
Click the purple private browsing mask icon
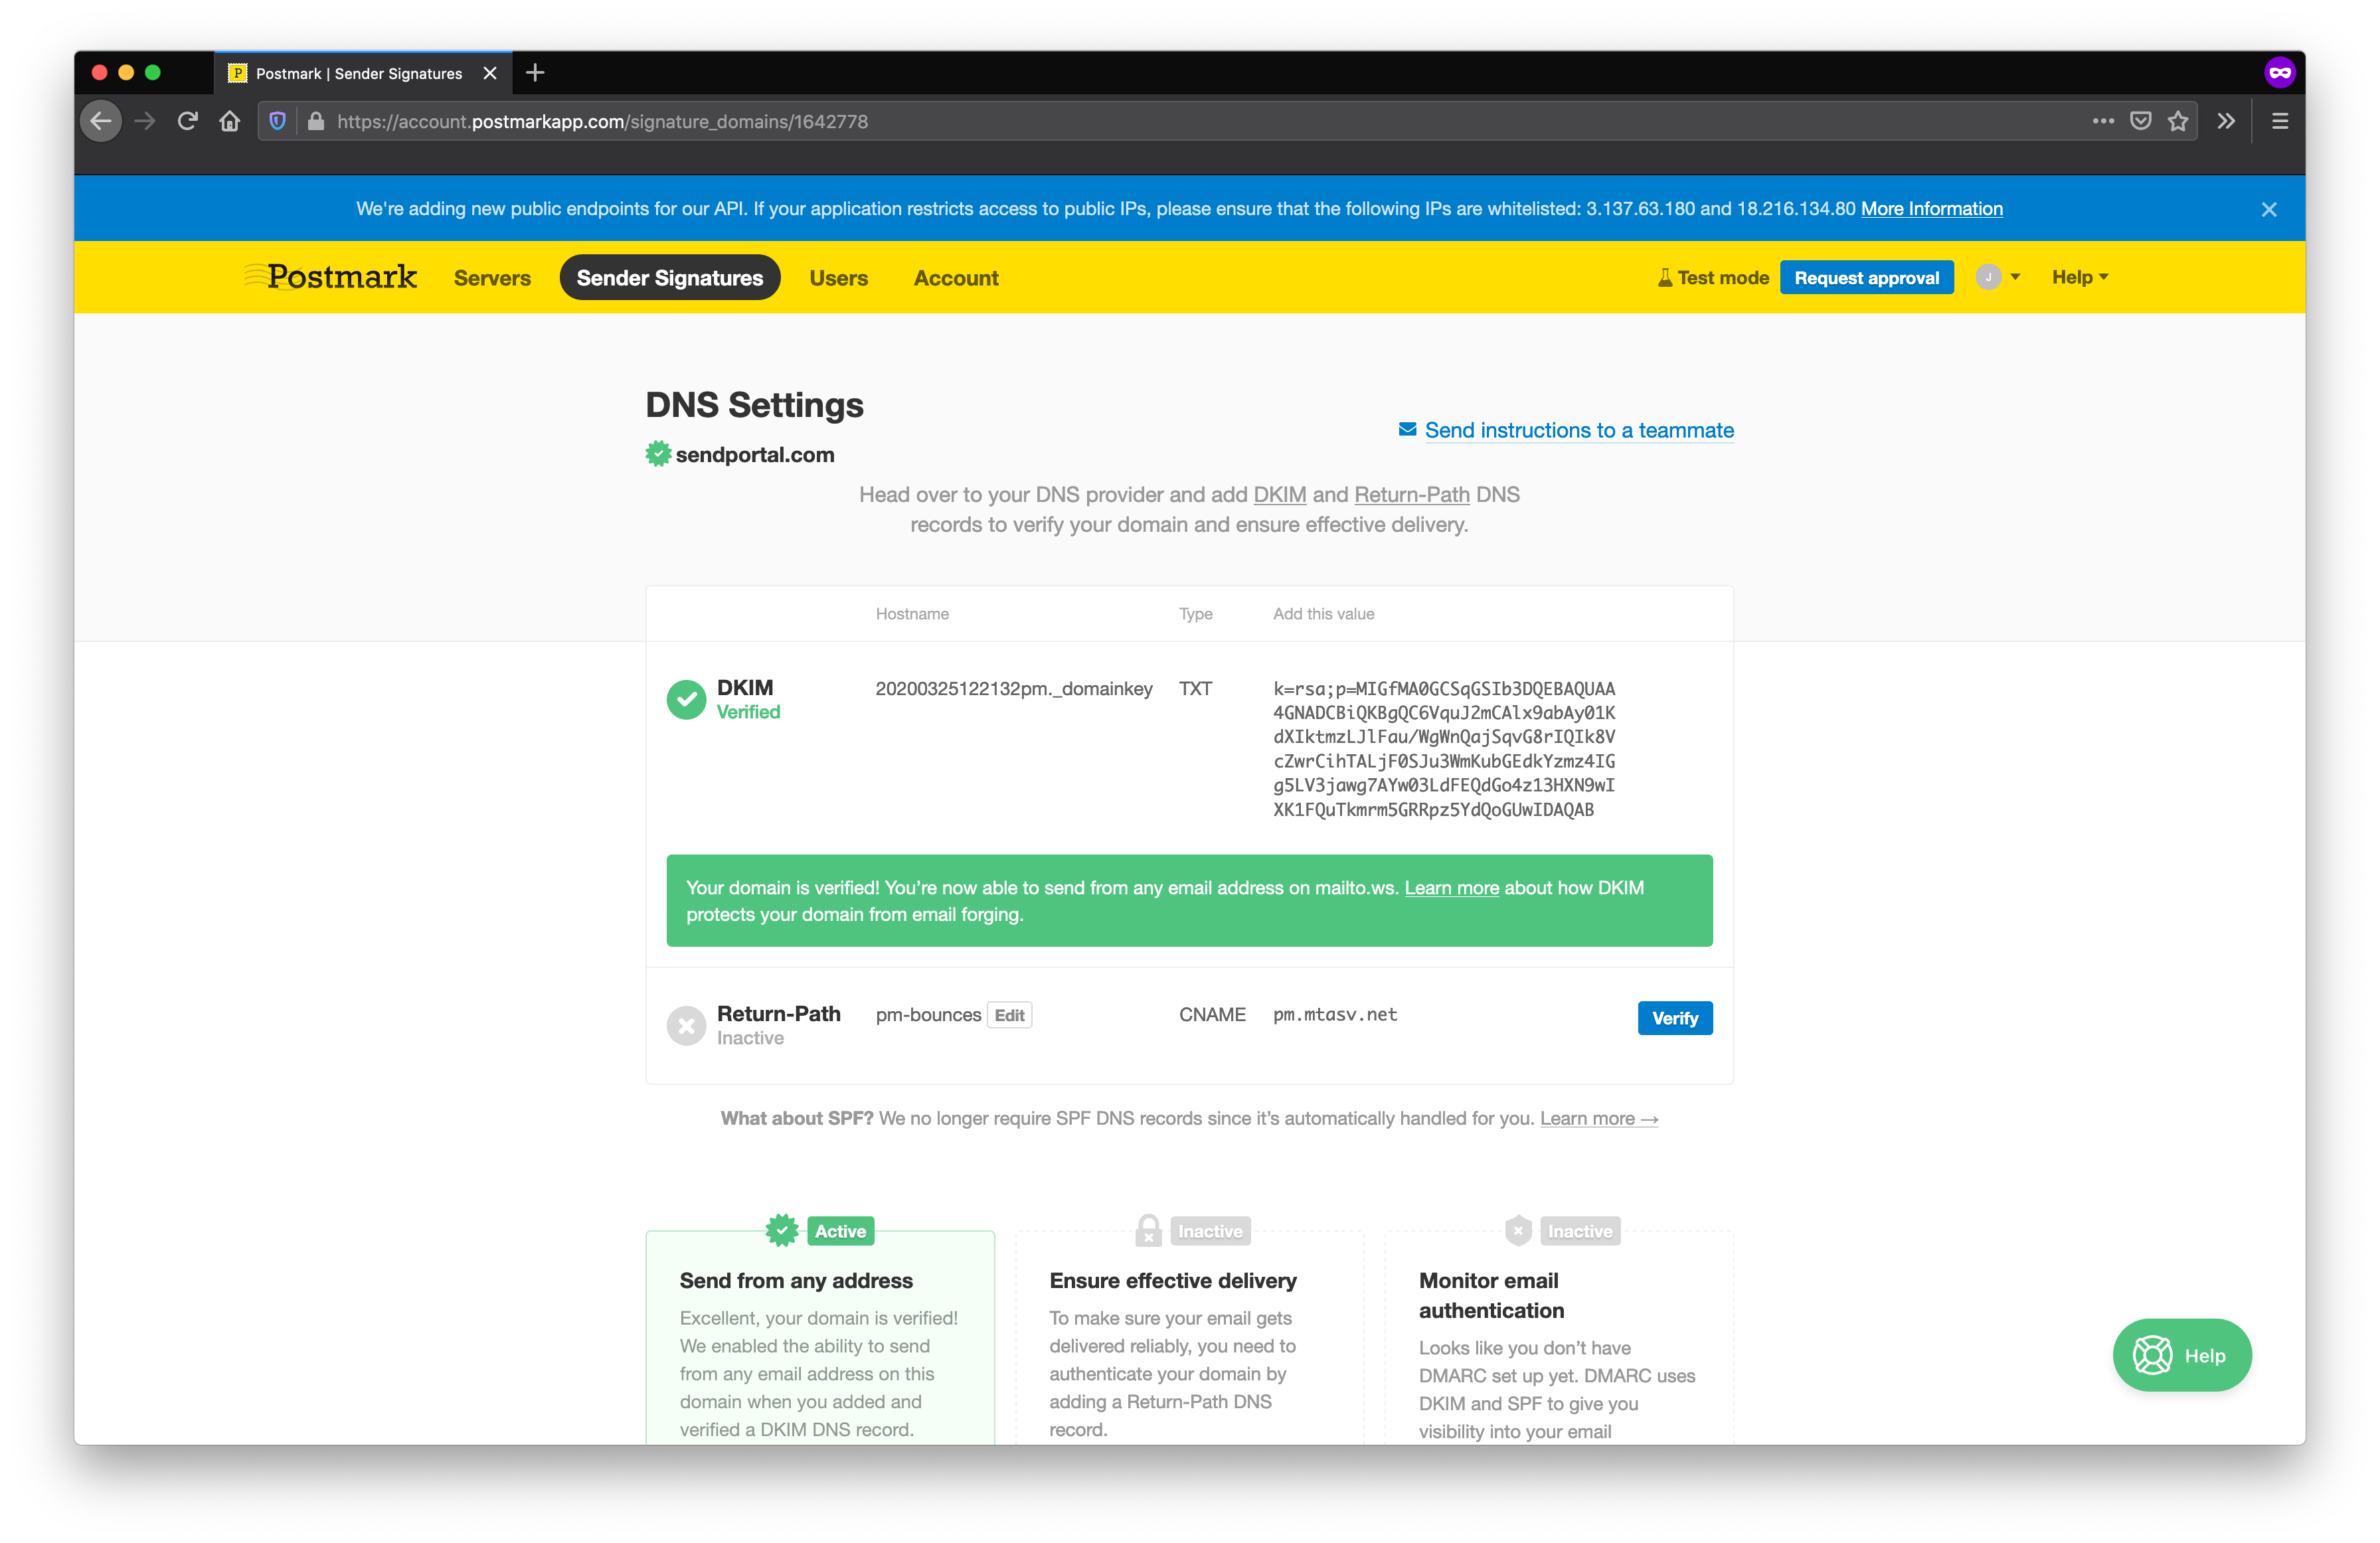tap(2279, 72)
